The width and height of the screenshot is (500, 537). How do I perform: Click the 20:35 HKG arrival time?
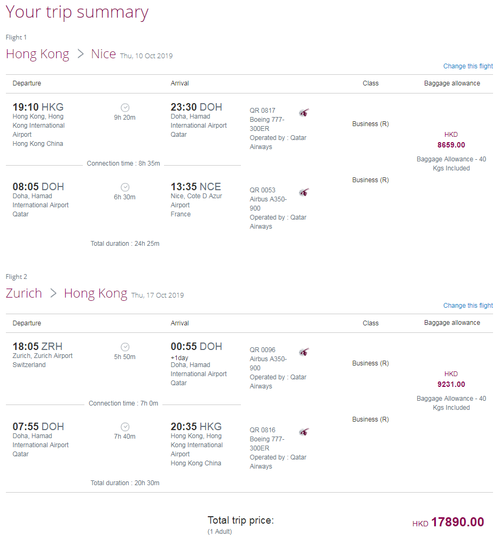(196, 426)
